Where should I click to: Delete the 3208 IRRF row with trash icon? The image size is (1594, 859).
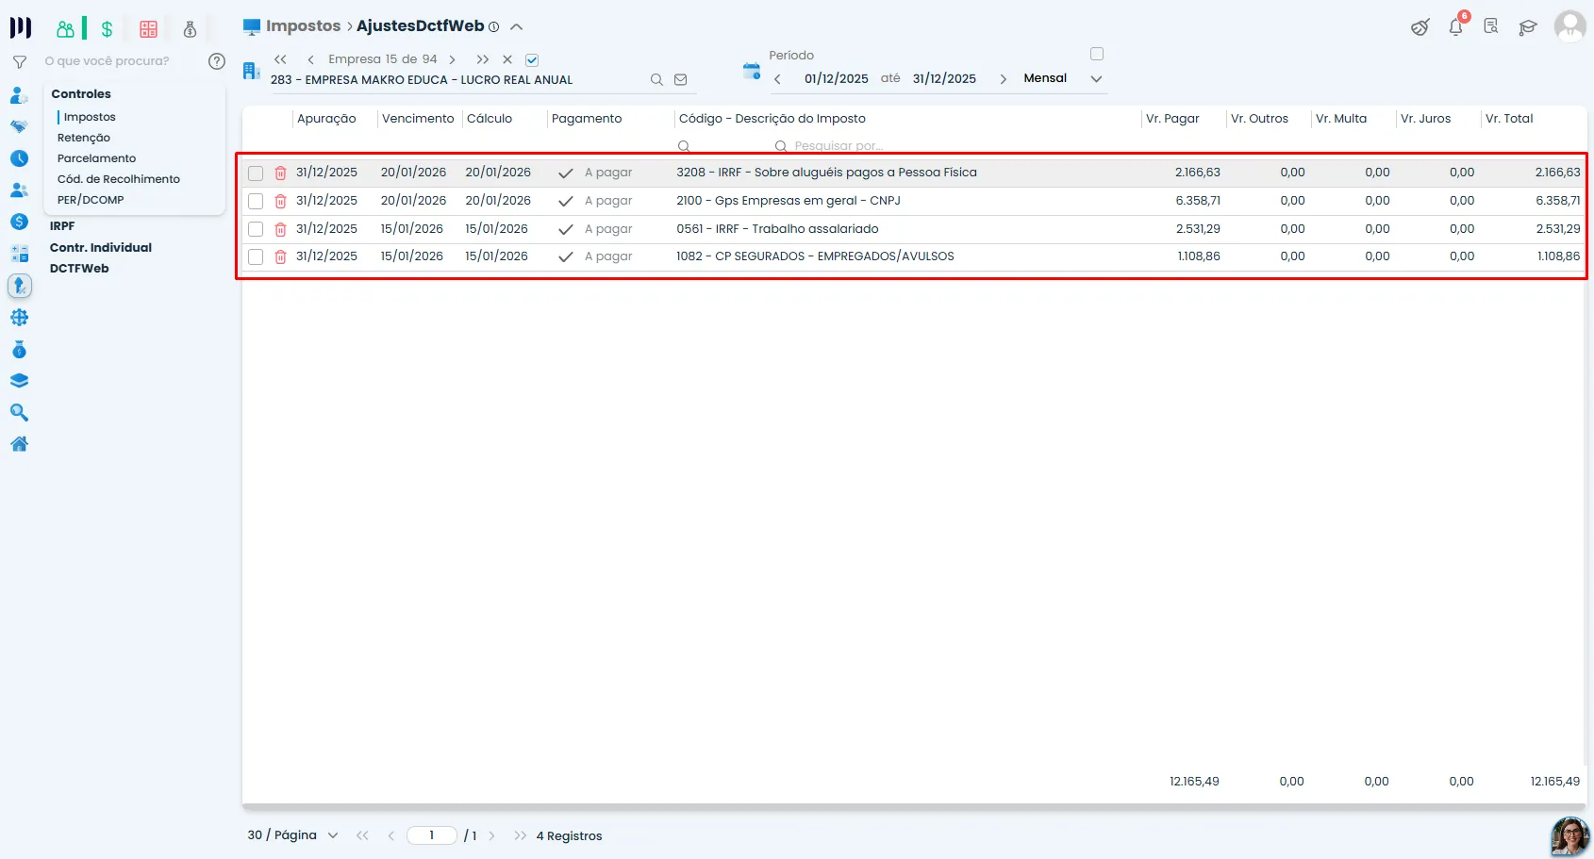280,173
